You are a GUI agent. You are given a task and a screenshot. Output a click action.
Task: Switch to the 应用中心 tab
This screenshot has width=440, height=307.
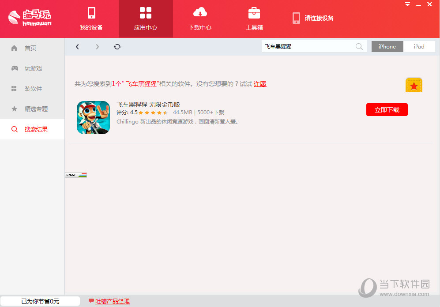coord(146,19)
